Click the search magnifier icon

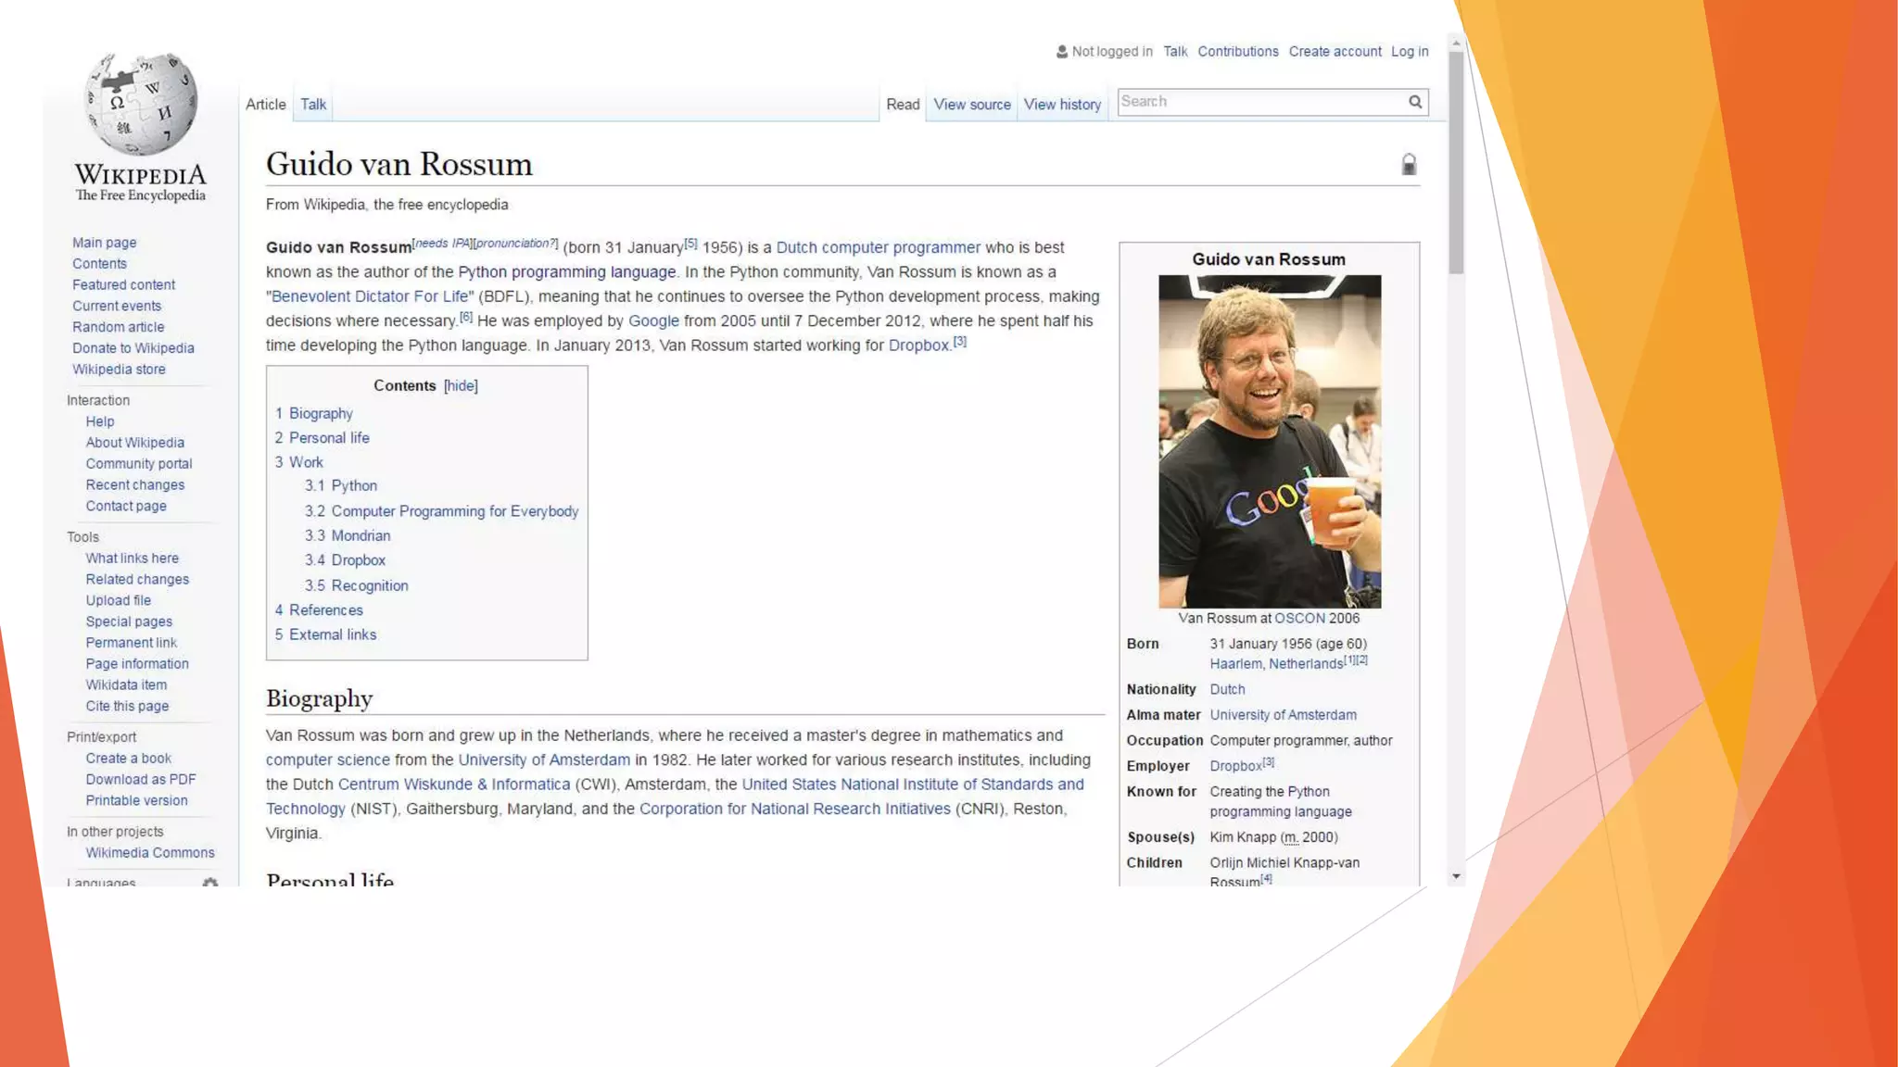[1415, 102]
